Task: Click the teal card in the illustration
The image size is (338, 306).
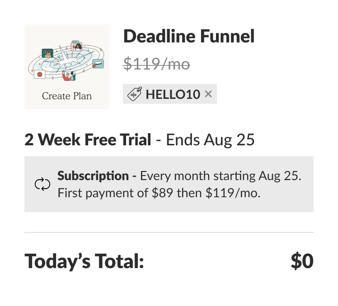Action: pos(47,53)
